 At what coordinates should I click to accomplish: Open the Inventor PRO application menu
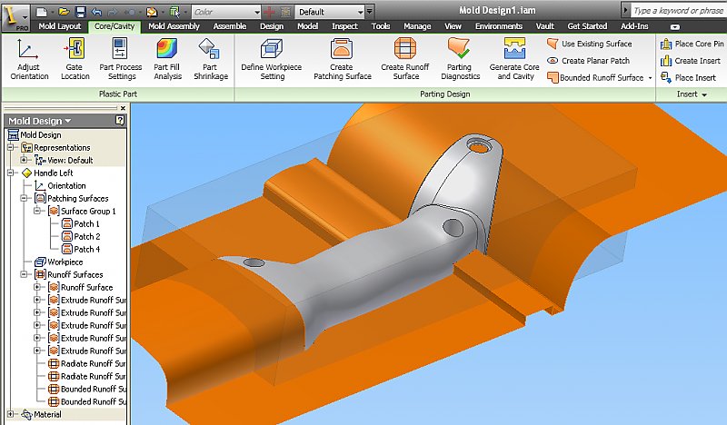click(x=15, y=17)
